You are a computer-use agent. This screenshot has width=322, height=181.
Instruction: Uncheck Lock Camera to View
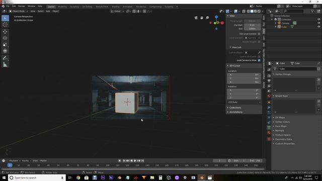click(259, 60)
